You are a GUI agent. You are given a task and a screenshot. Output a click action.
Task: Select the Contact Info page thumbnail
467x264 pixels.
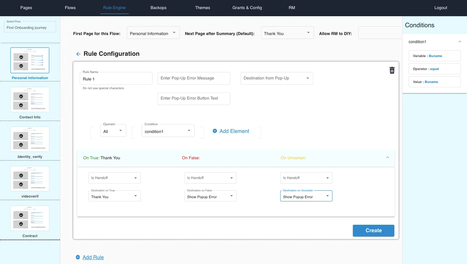(30, 100)
